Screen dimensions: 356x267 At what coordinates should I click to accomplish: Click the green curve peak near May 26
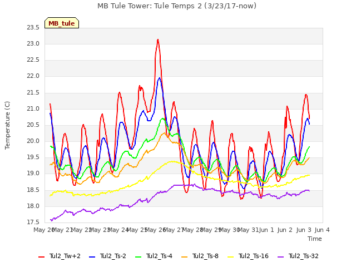(x=162, y=118)
